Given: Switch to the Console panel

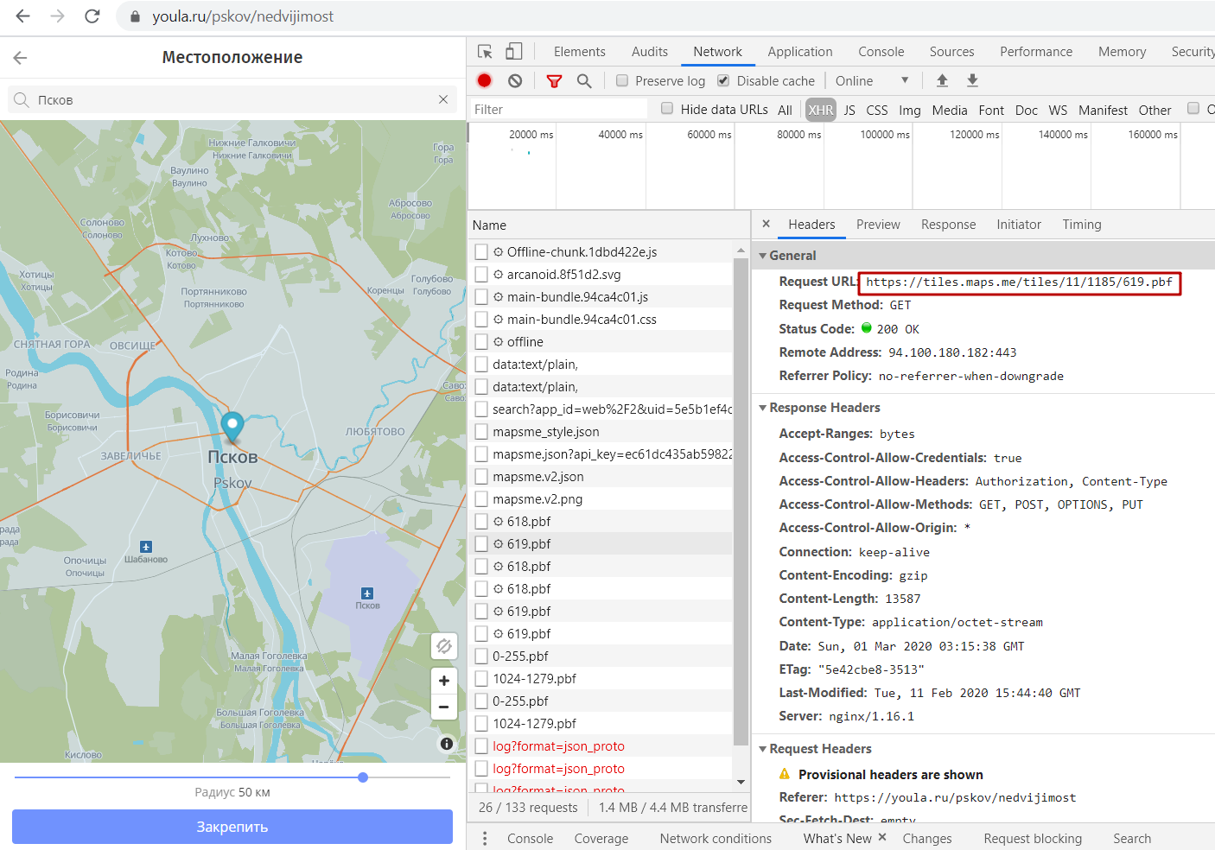Looking at the screenshot, I should 881,52.
